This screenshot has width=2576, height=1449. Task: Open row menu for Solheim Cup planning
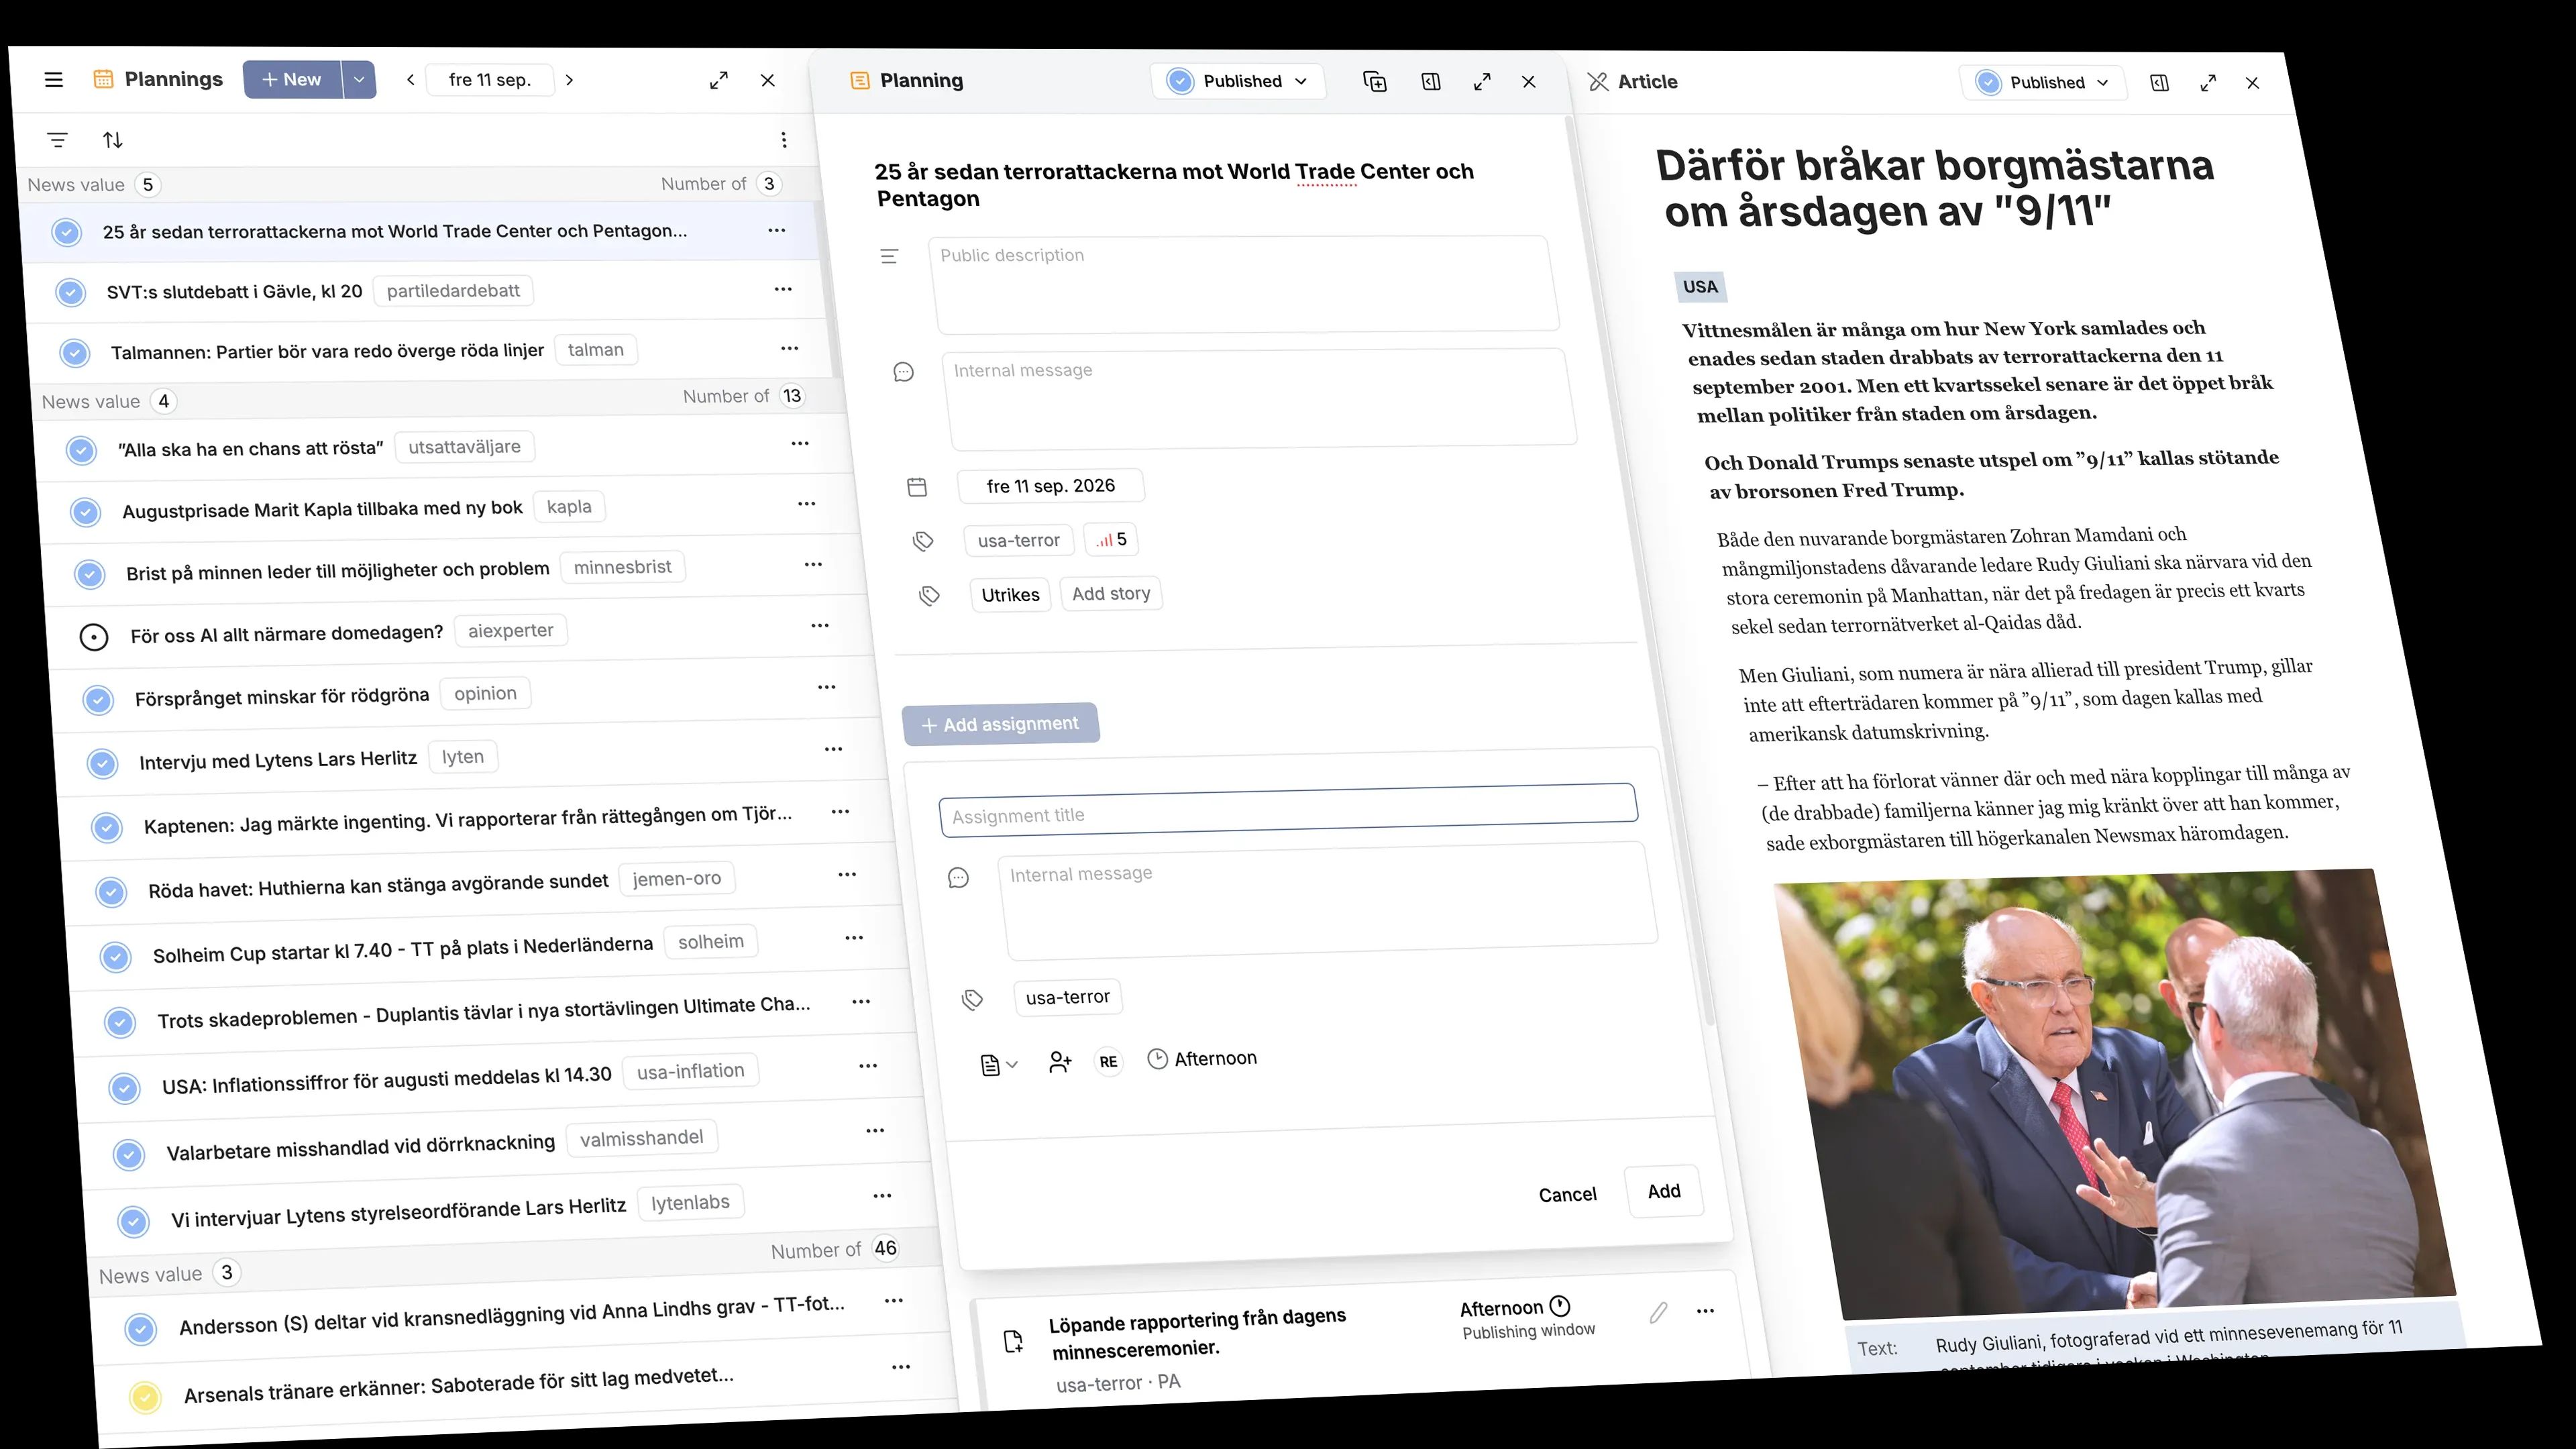coord(854,937)
